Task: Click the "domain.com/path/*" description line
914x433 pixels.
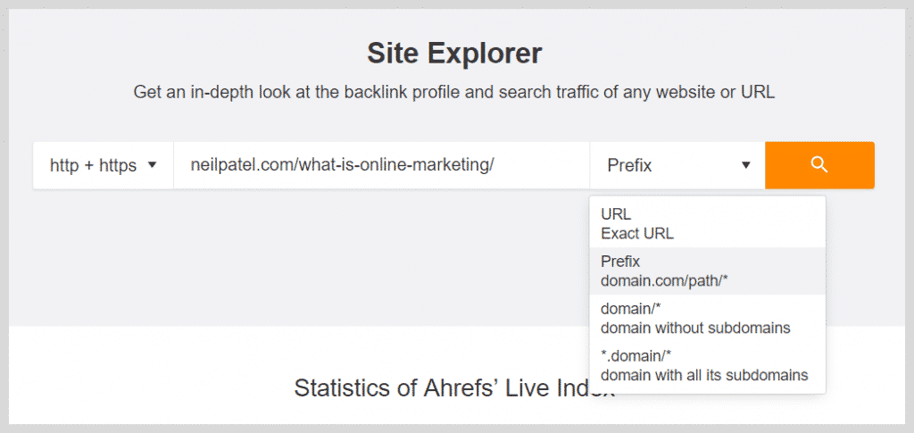Action: [664, 280]
